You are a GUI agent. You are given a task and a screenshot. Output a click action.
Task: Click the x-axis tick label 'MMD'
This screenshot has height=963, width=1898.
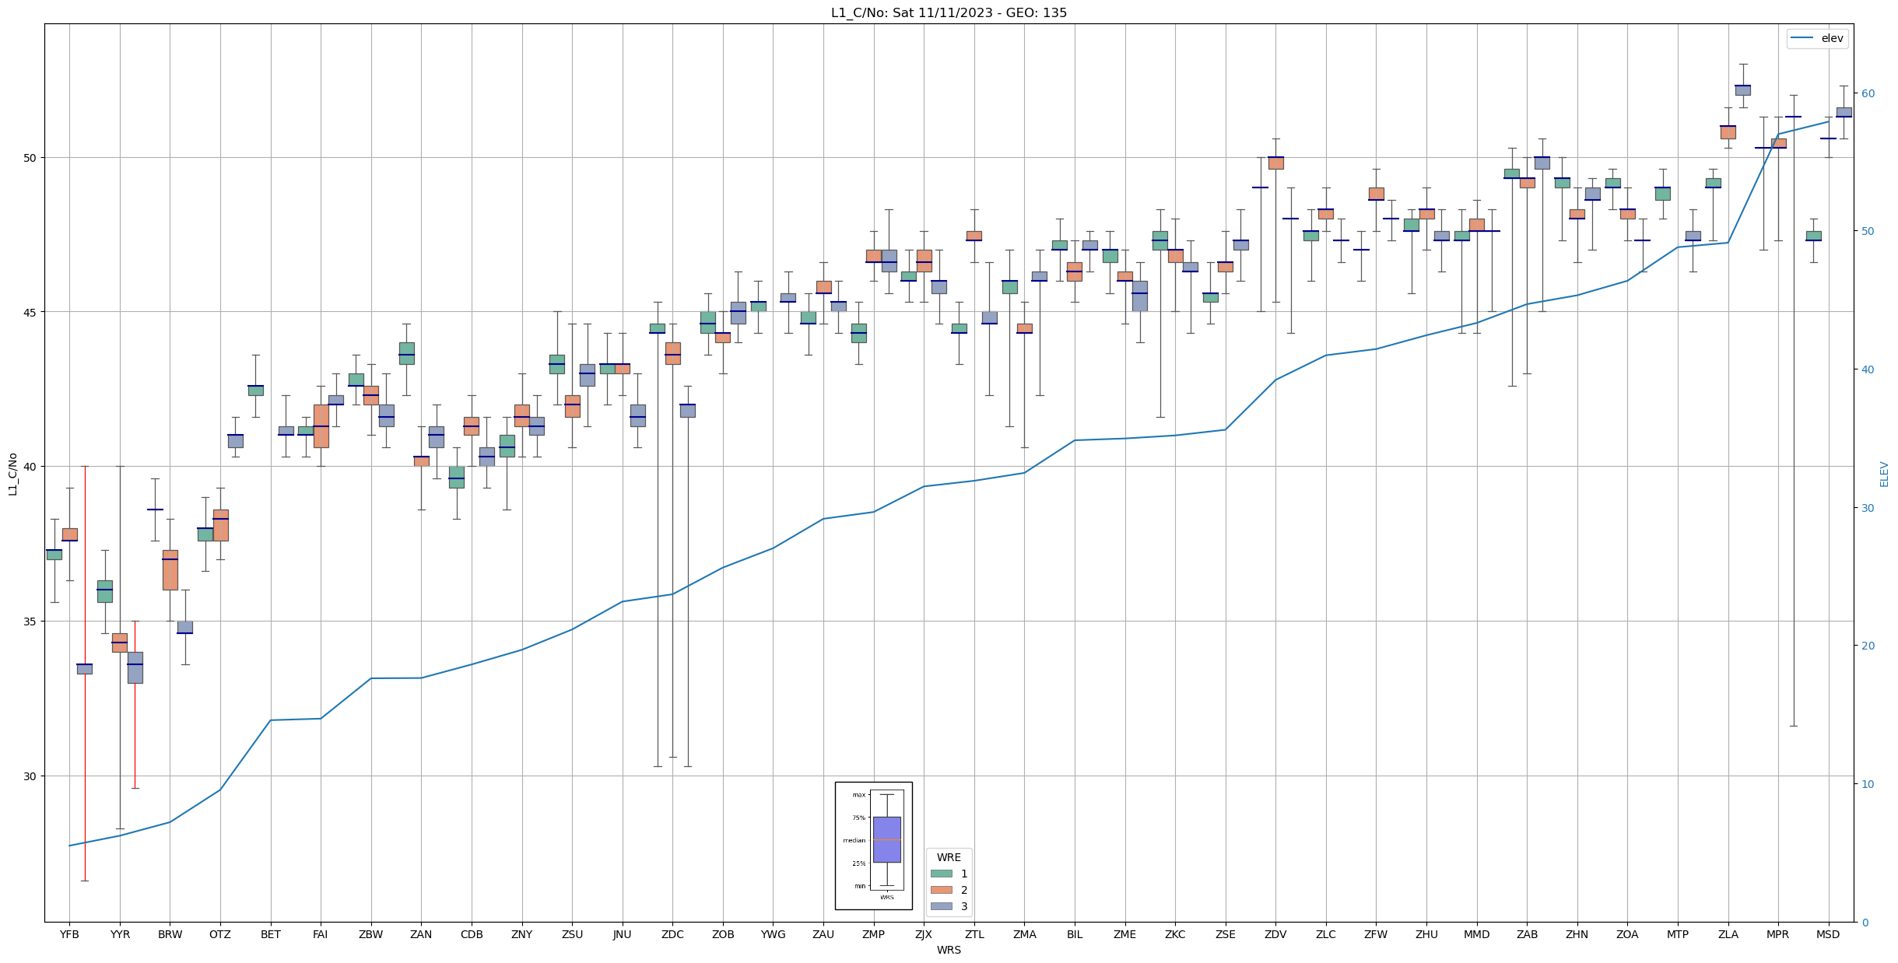point(1477,935)
